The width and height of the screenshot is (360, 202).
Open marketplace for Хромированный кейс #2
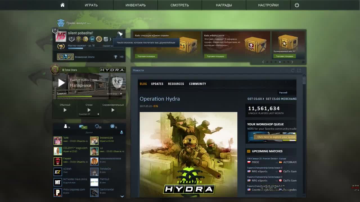coord(284,56)
